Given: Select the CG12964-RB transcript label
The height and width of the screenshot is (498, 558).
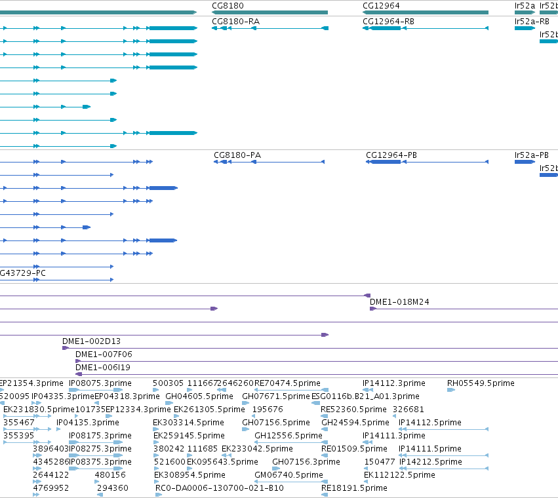Looking at the screenshot, I should click(388, 22).
